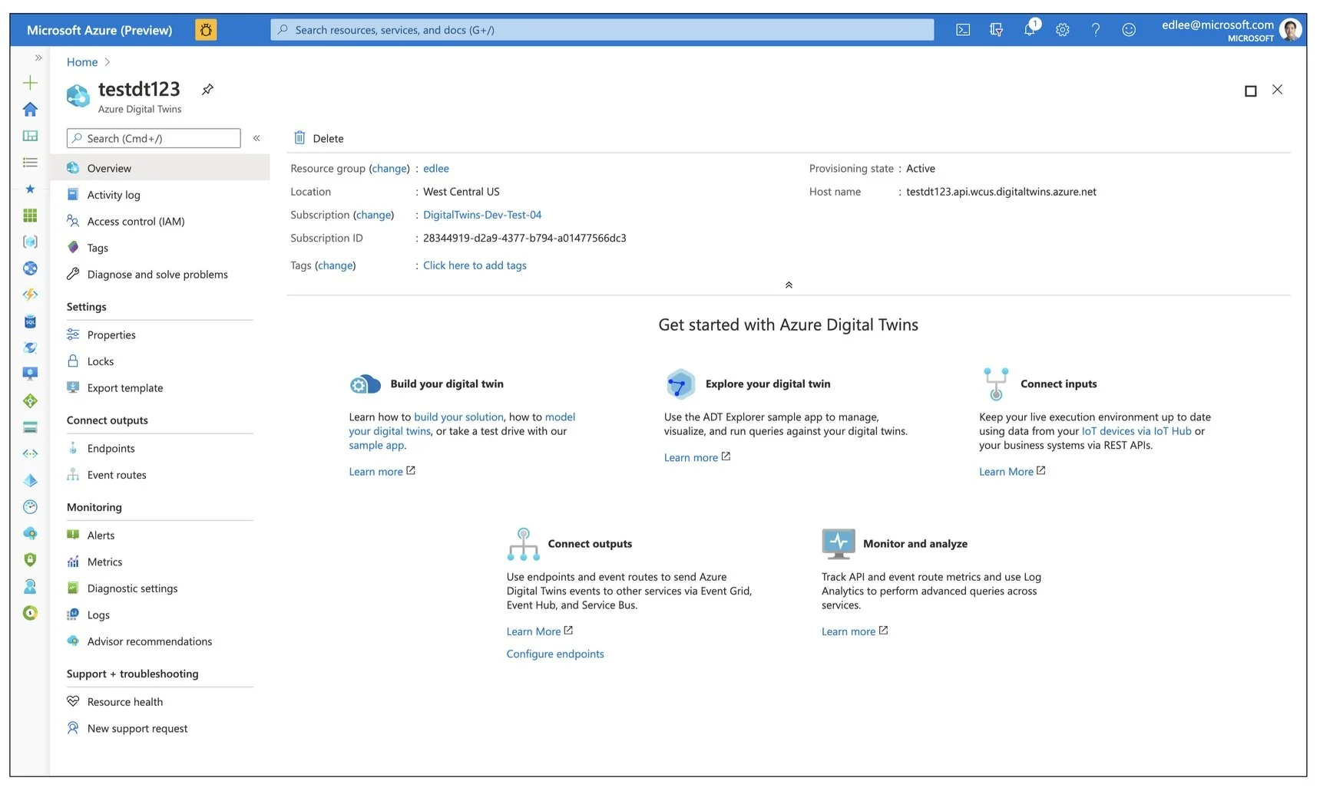Learn More under Connect outputs card
1320x794 pixels.
point(540,631)
